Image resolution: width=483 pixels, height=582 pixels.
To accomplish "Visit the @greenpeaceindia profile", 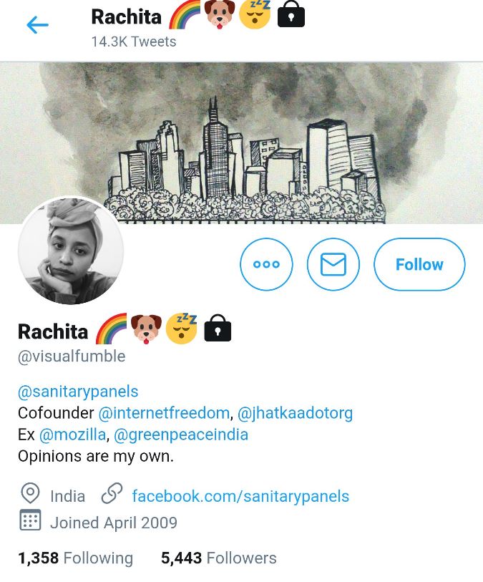I will click(181, 435).
